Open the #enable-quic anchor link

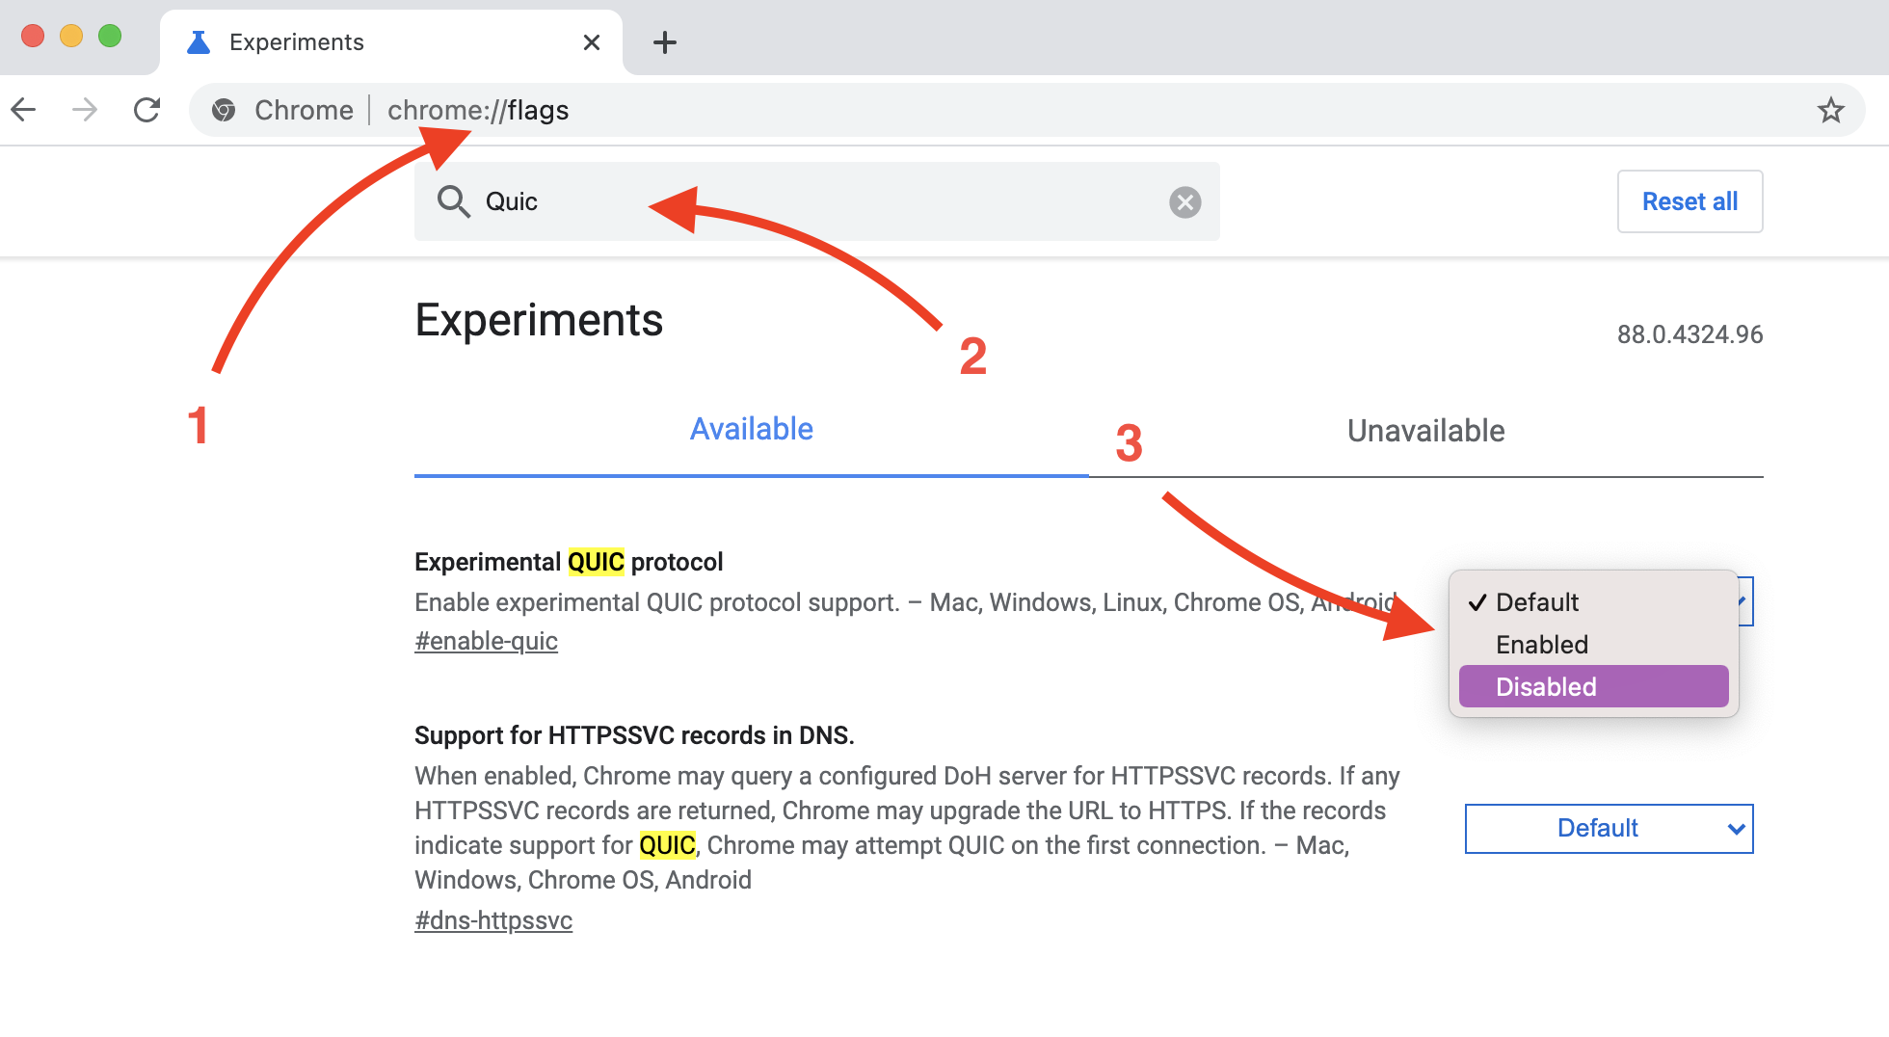coord(486,641)
